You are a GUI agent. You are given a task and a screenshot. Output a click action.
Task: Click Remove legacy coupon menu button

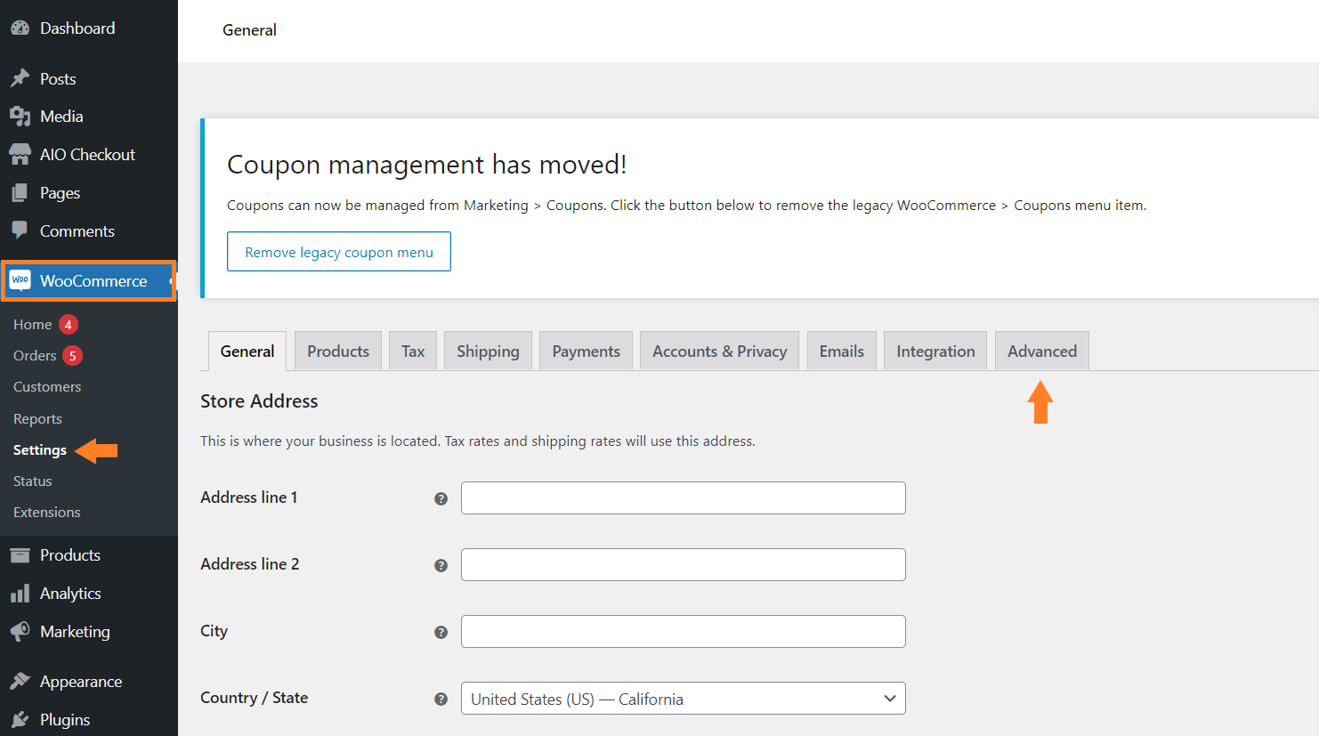(x=339, y=252)
